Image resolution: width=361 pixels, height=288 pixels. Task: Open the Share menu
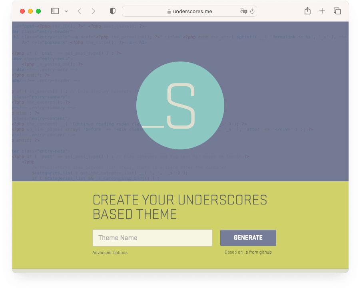tap(307, 11)
